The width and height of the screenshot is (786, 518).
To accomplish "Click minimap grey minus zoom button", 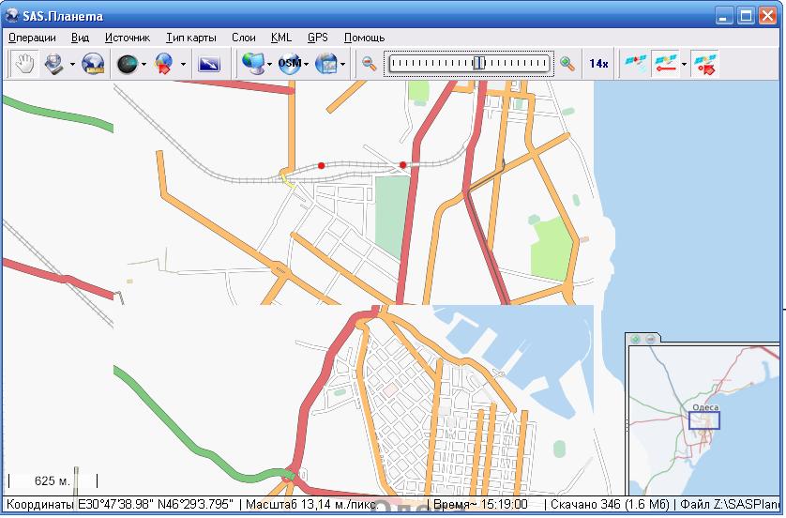I will (650, 339).
